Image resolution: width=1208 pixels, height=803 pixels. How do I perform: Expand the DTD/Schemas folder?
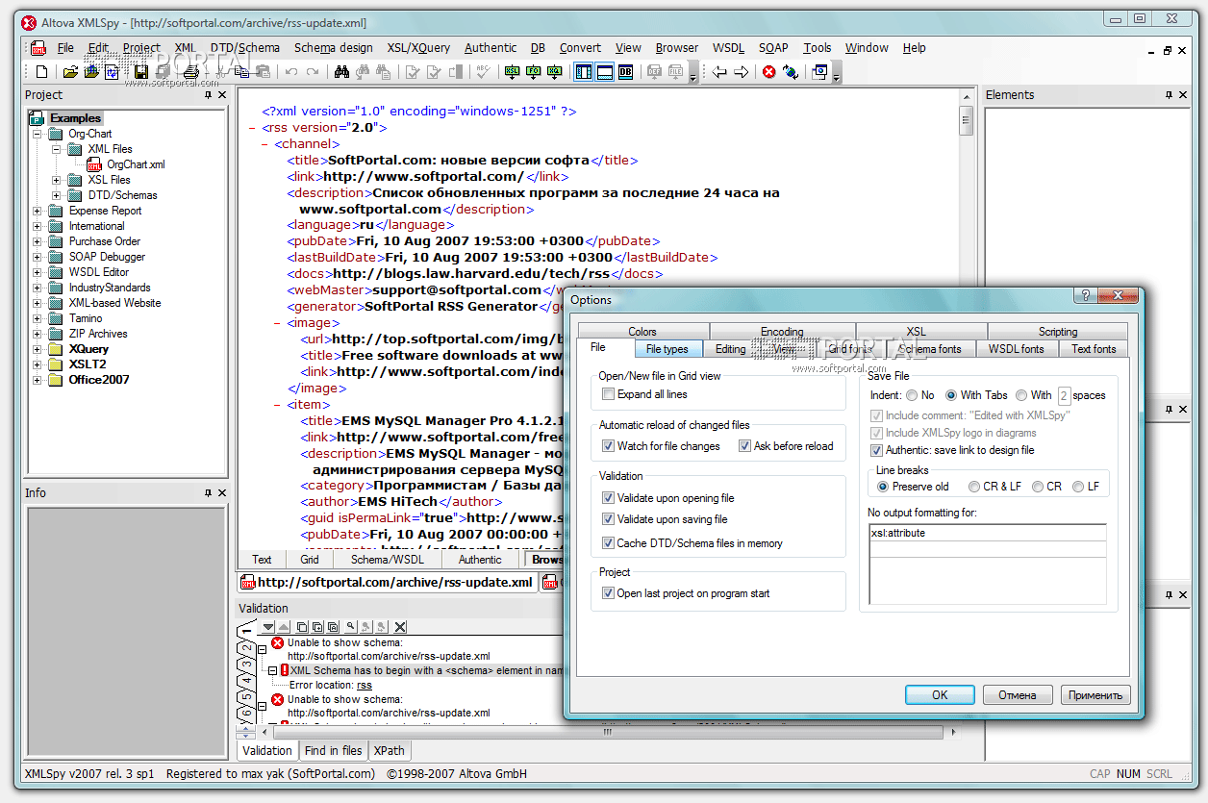click(57, 195)
